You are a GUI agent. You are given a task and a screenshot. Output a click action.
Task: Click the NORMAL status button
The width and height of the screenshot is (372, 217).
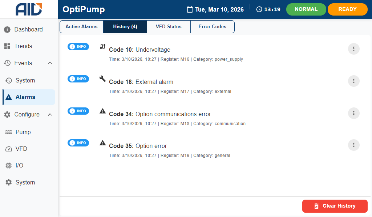tap(306, 9)
